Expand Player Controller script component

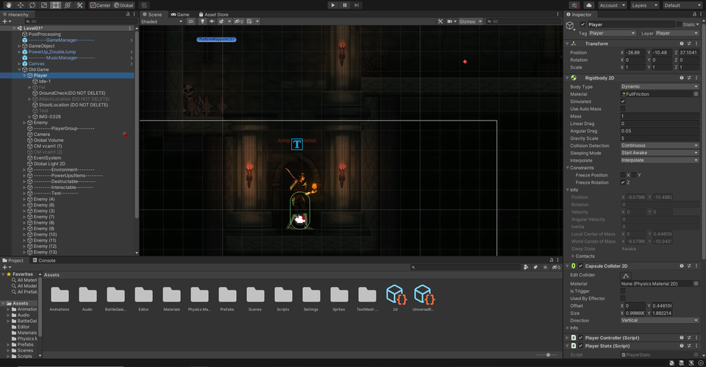tap(567, 338)
